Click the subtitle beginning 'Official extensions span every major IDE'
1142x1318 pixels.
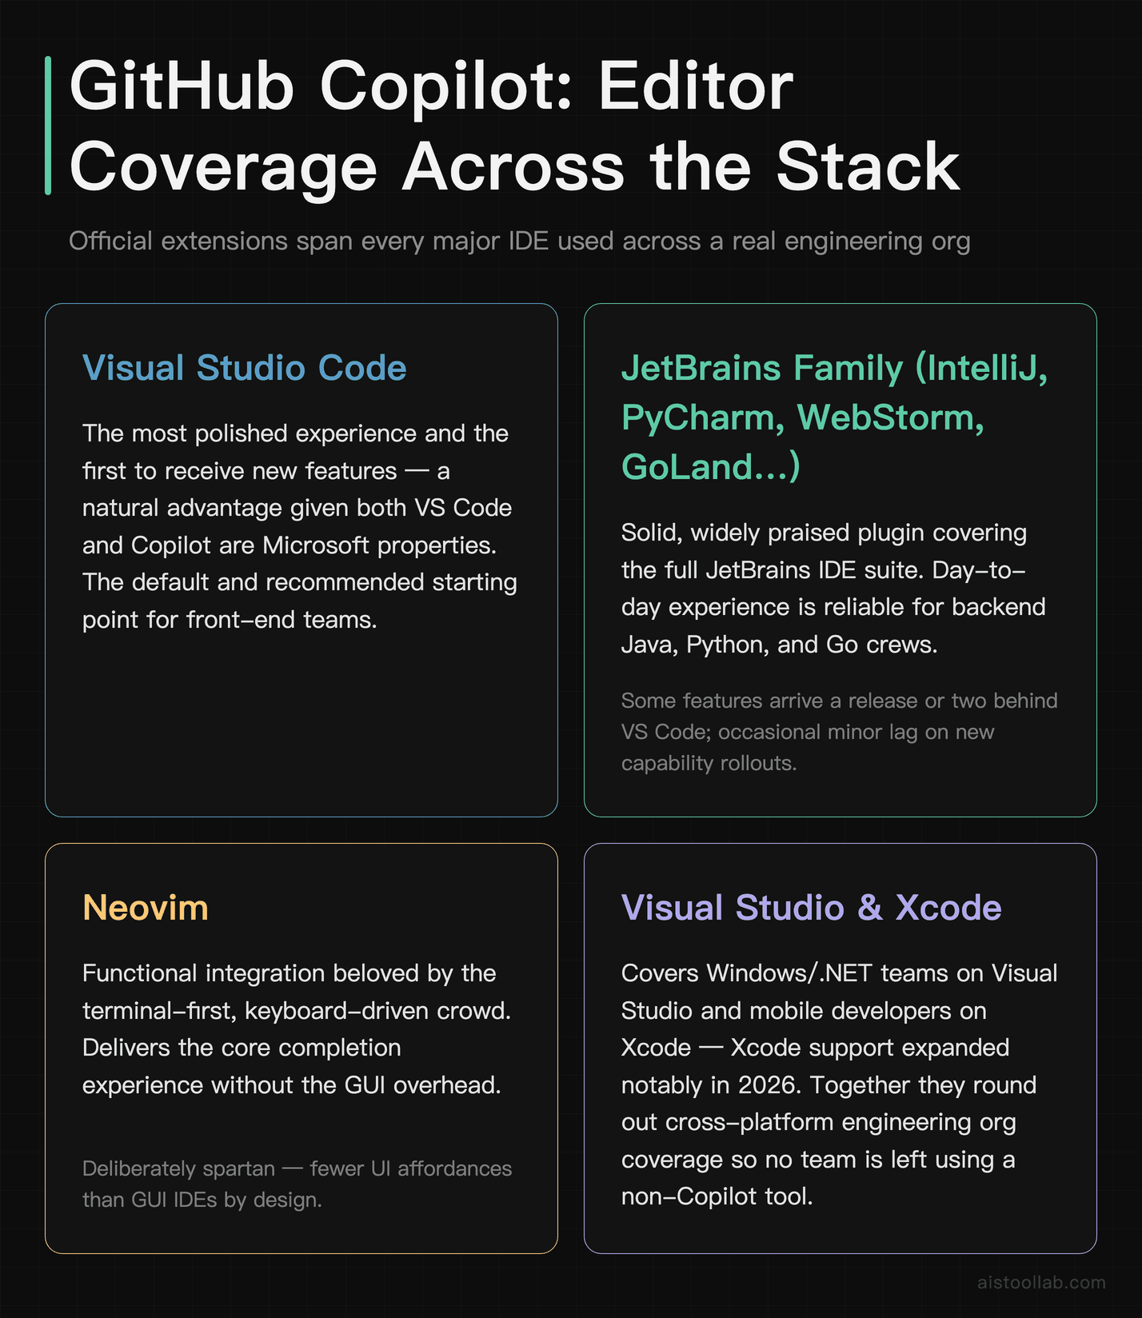point(520,241)
